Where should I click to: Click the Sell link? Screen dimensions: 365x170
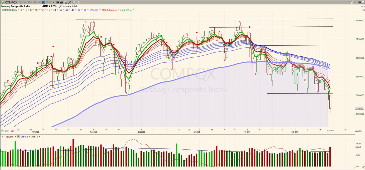13,131
